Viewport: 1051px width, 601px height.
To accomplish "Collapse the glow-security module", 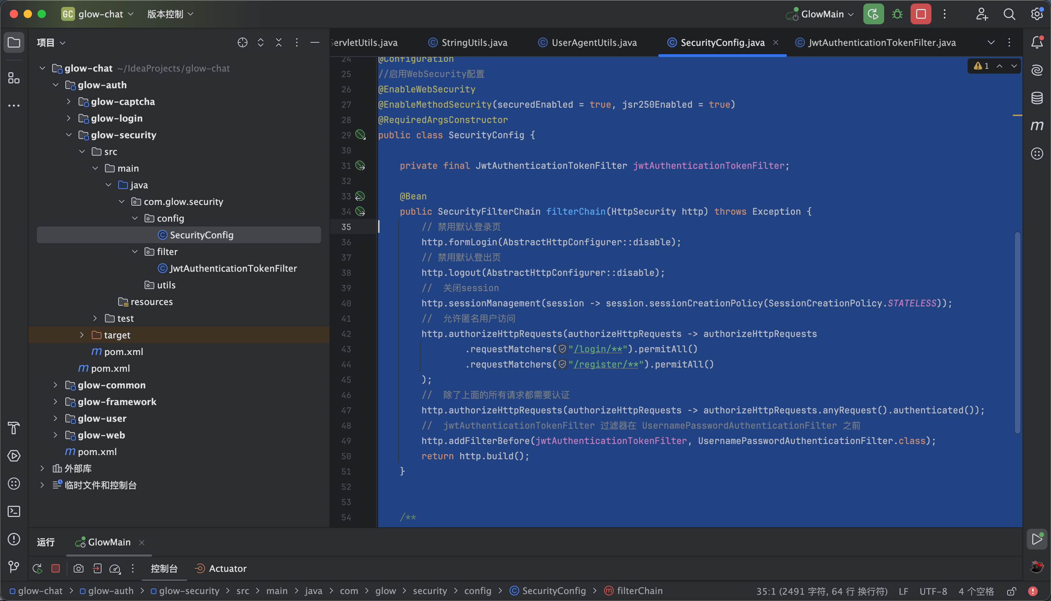I will pyautogui.click(x=68, y=135).
